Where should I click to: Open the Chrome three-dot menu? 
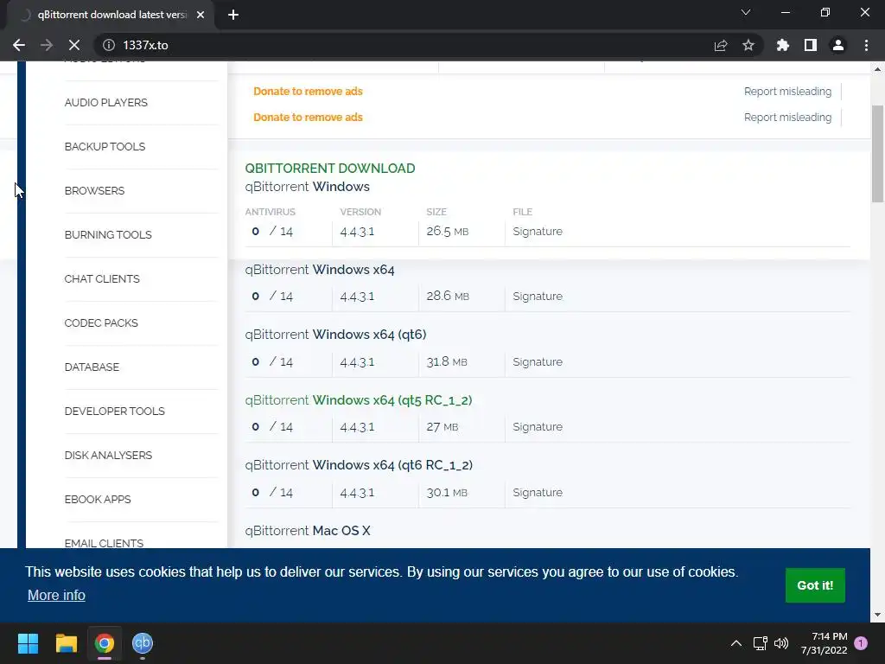[x=866, y=45]
